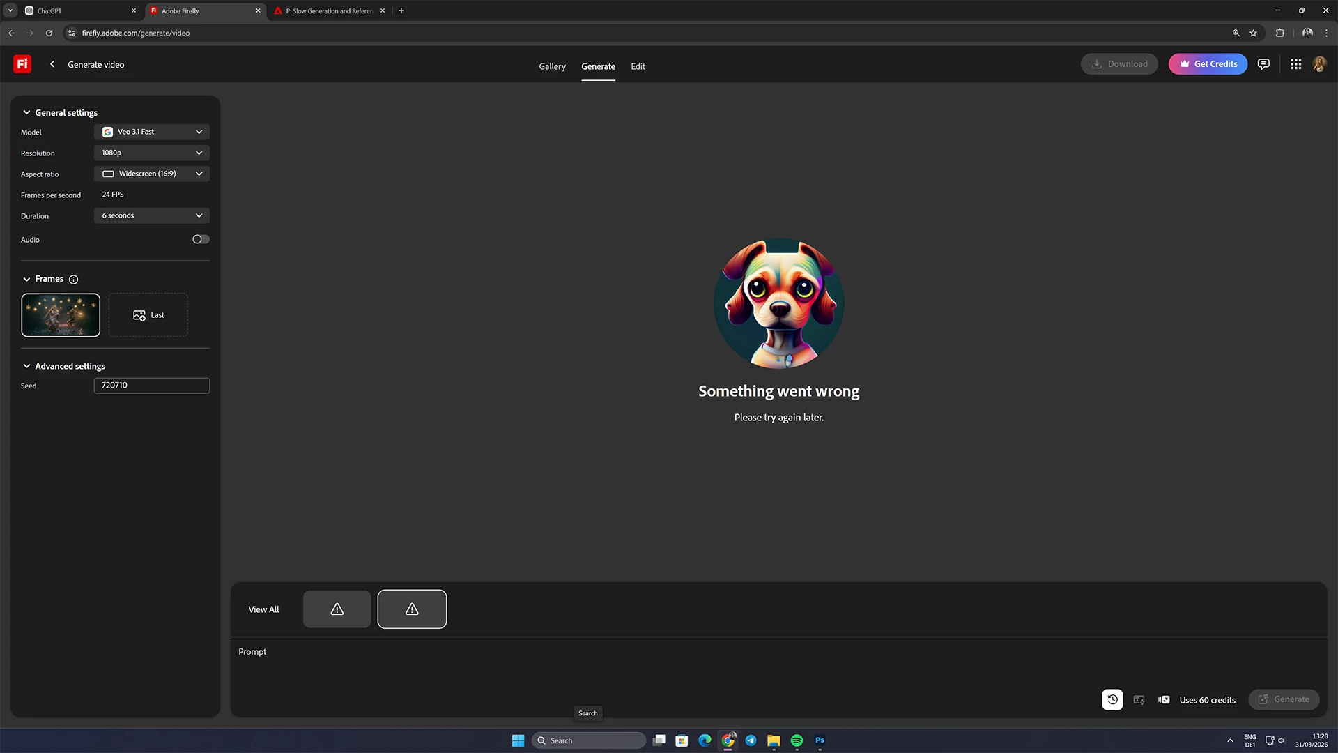Screen dimensions: 1338x753
Task: Click the Get Credits button
Action: click(1208, 64)
